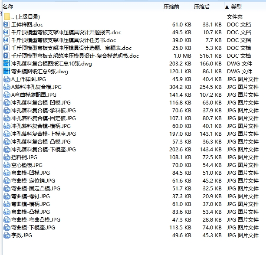Click JPG icon of 弯曲模-模柄.JPG

point(7,204)
